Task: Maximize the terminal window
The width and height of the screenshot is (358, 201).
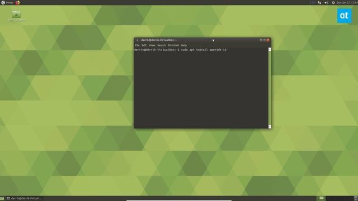Action: coord(265,40)
